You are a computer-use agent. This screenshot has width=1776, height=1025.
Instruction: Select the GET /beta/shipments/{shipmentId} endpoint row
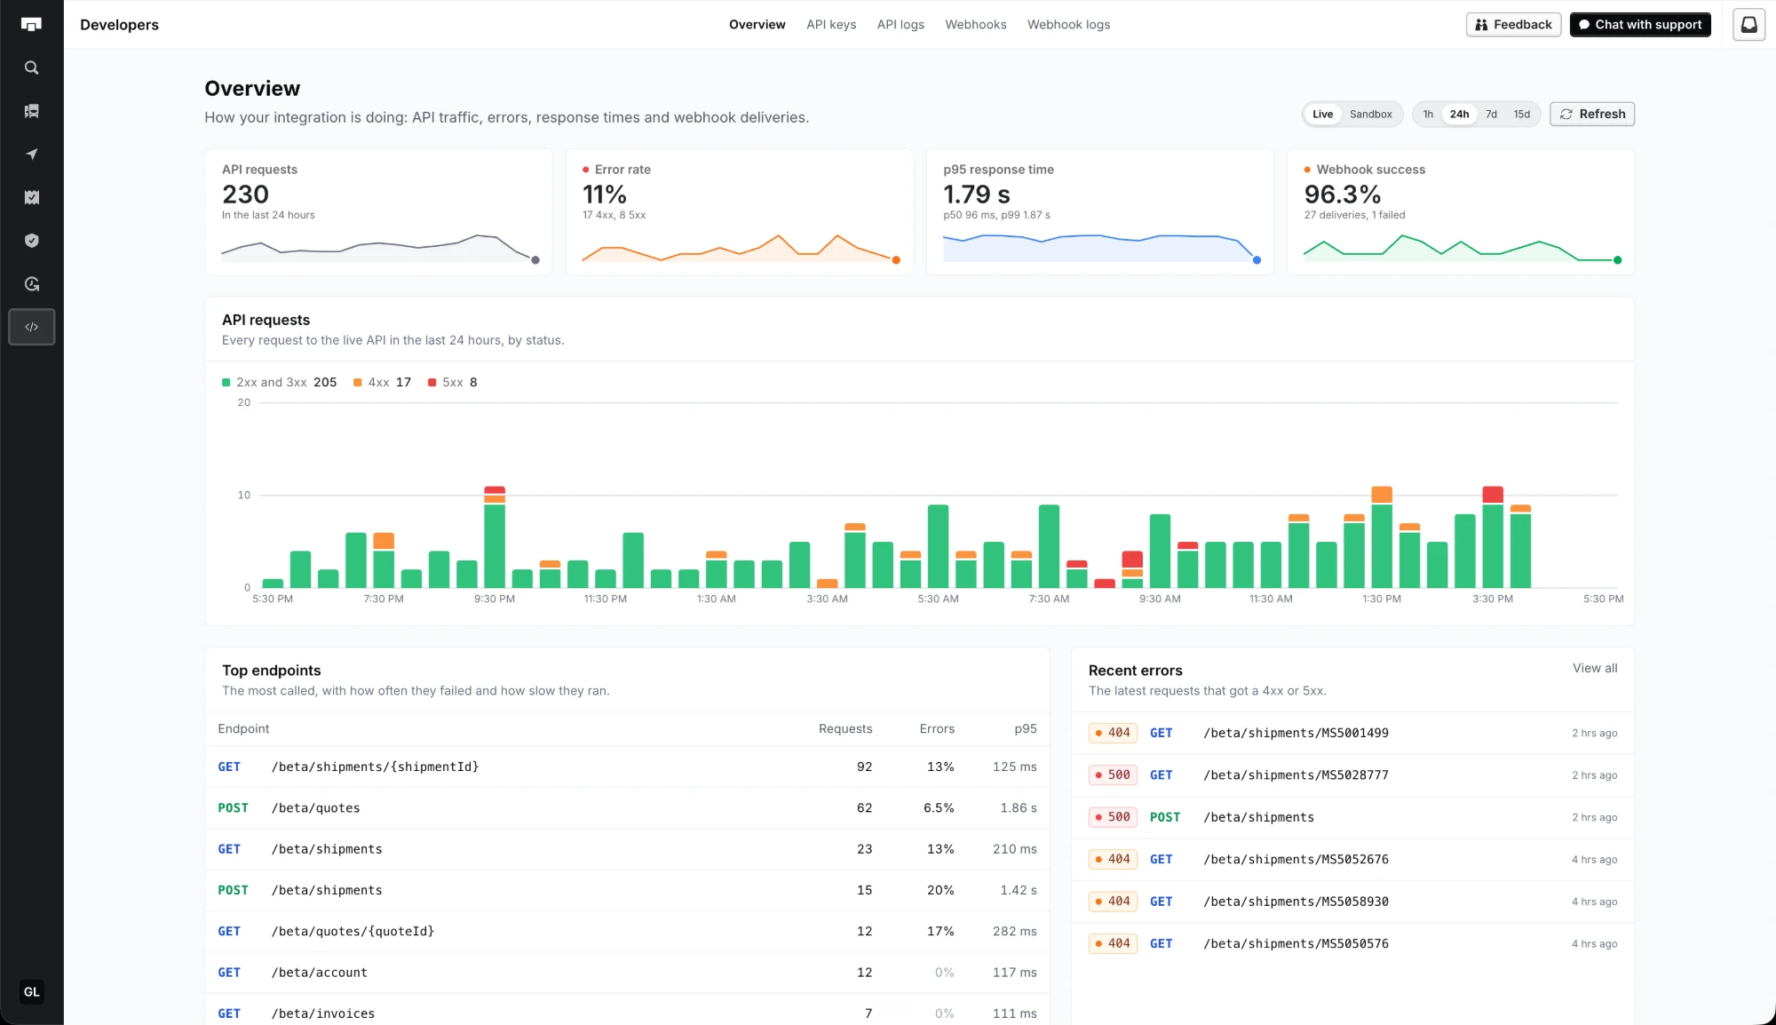[627, 767]
